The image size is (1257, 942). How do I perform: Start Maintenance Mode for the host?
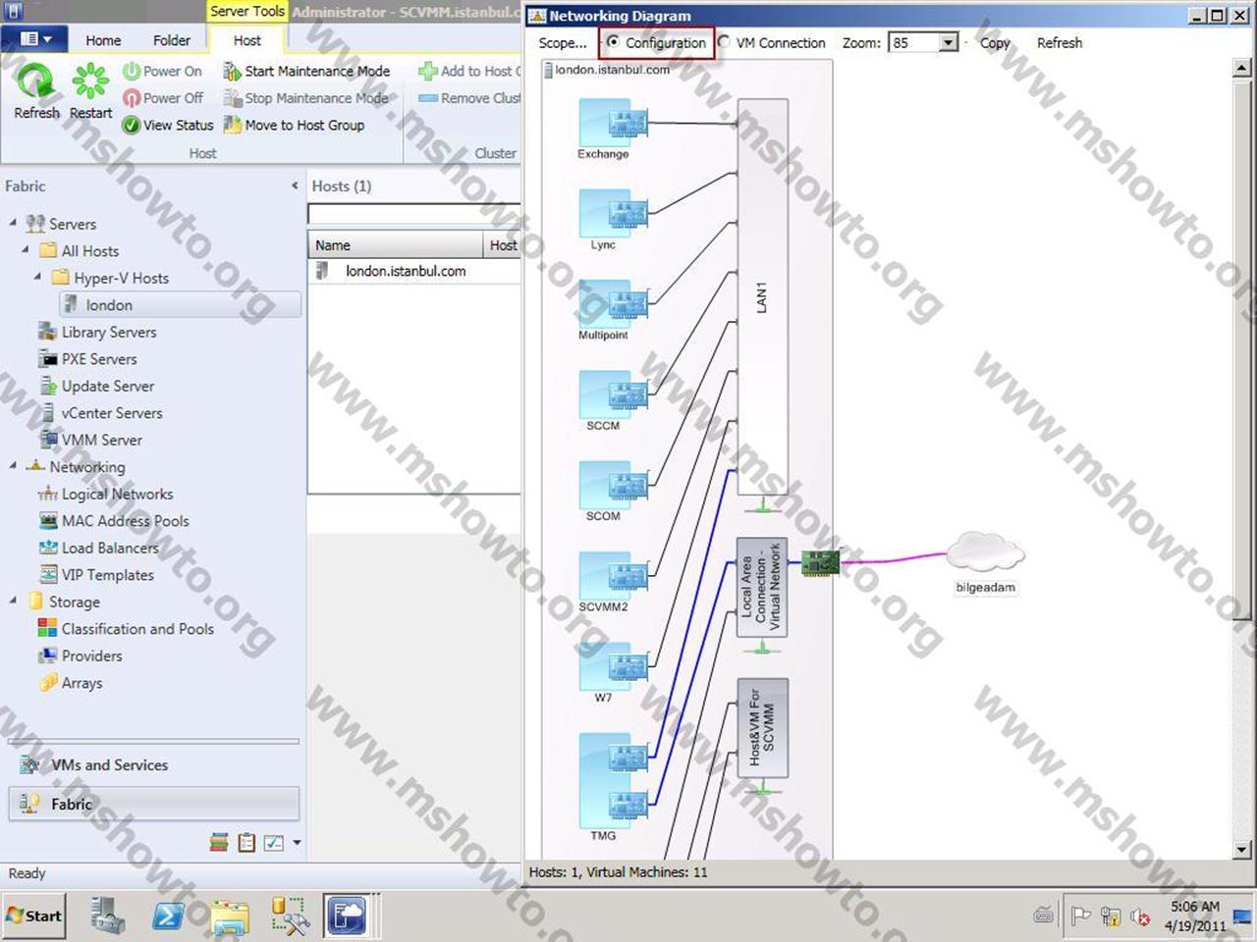[306, 71]
